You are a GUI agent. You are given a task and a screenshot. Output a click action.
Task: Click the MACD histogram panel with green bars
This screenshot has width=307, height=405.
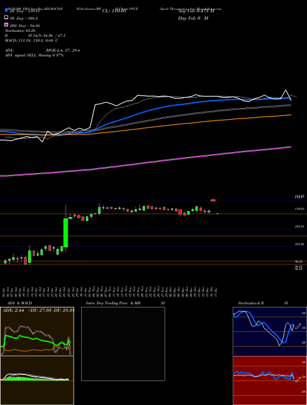[x=37, y=380]
